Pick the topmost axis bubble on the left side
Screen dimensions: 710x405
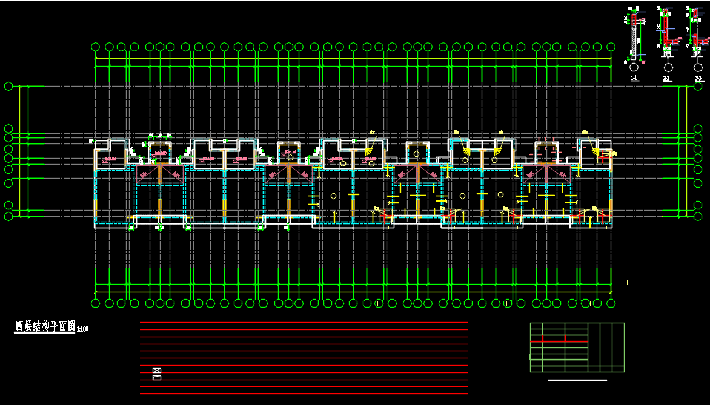[x=8, y=86]
